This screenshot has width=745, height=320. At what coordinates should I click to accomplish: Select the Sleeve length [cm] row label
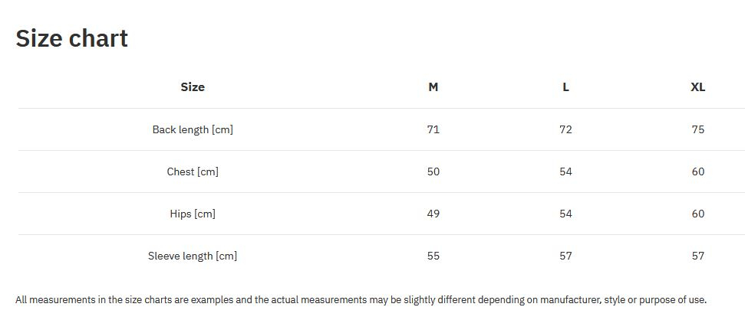[x=193, y=256]
